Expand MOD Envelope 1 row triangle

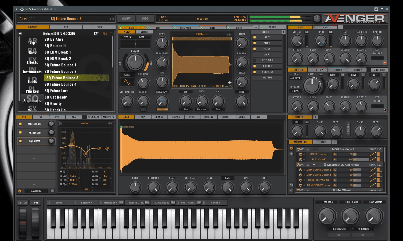pos(308,149)
